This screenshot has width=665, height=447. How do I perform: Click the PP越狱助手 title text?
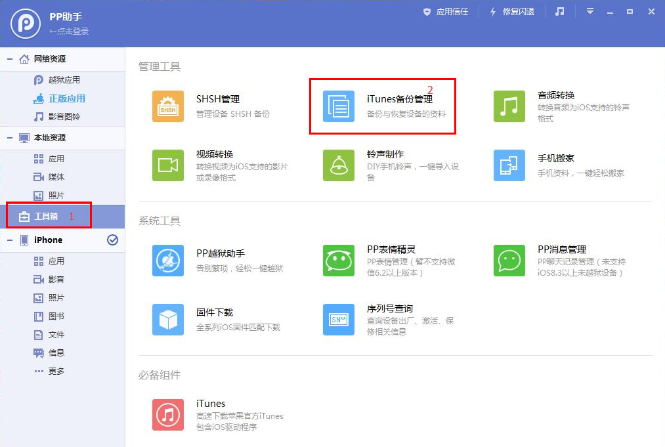coord(221,253)
